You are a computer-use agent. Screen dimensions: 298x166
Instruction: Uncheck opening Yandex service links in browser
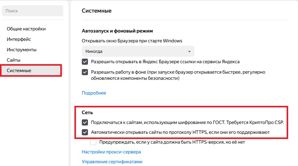tap(85, 62)
